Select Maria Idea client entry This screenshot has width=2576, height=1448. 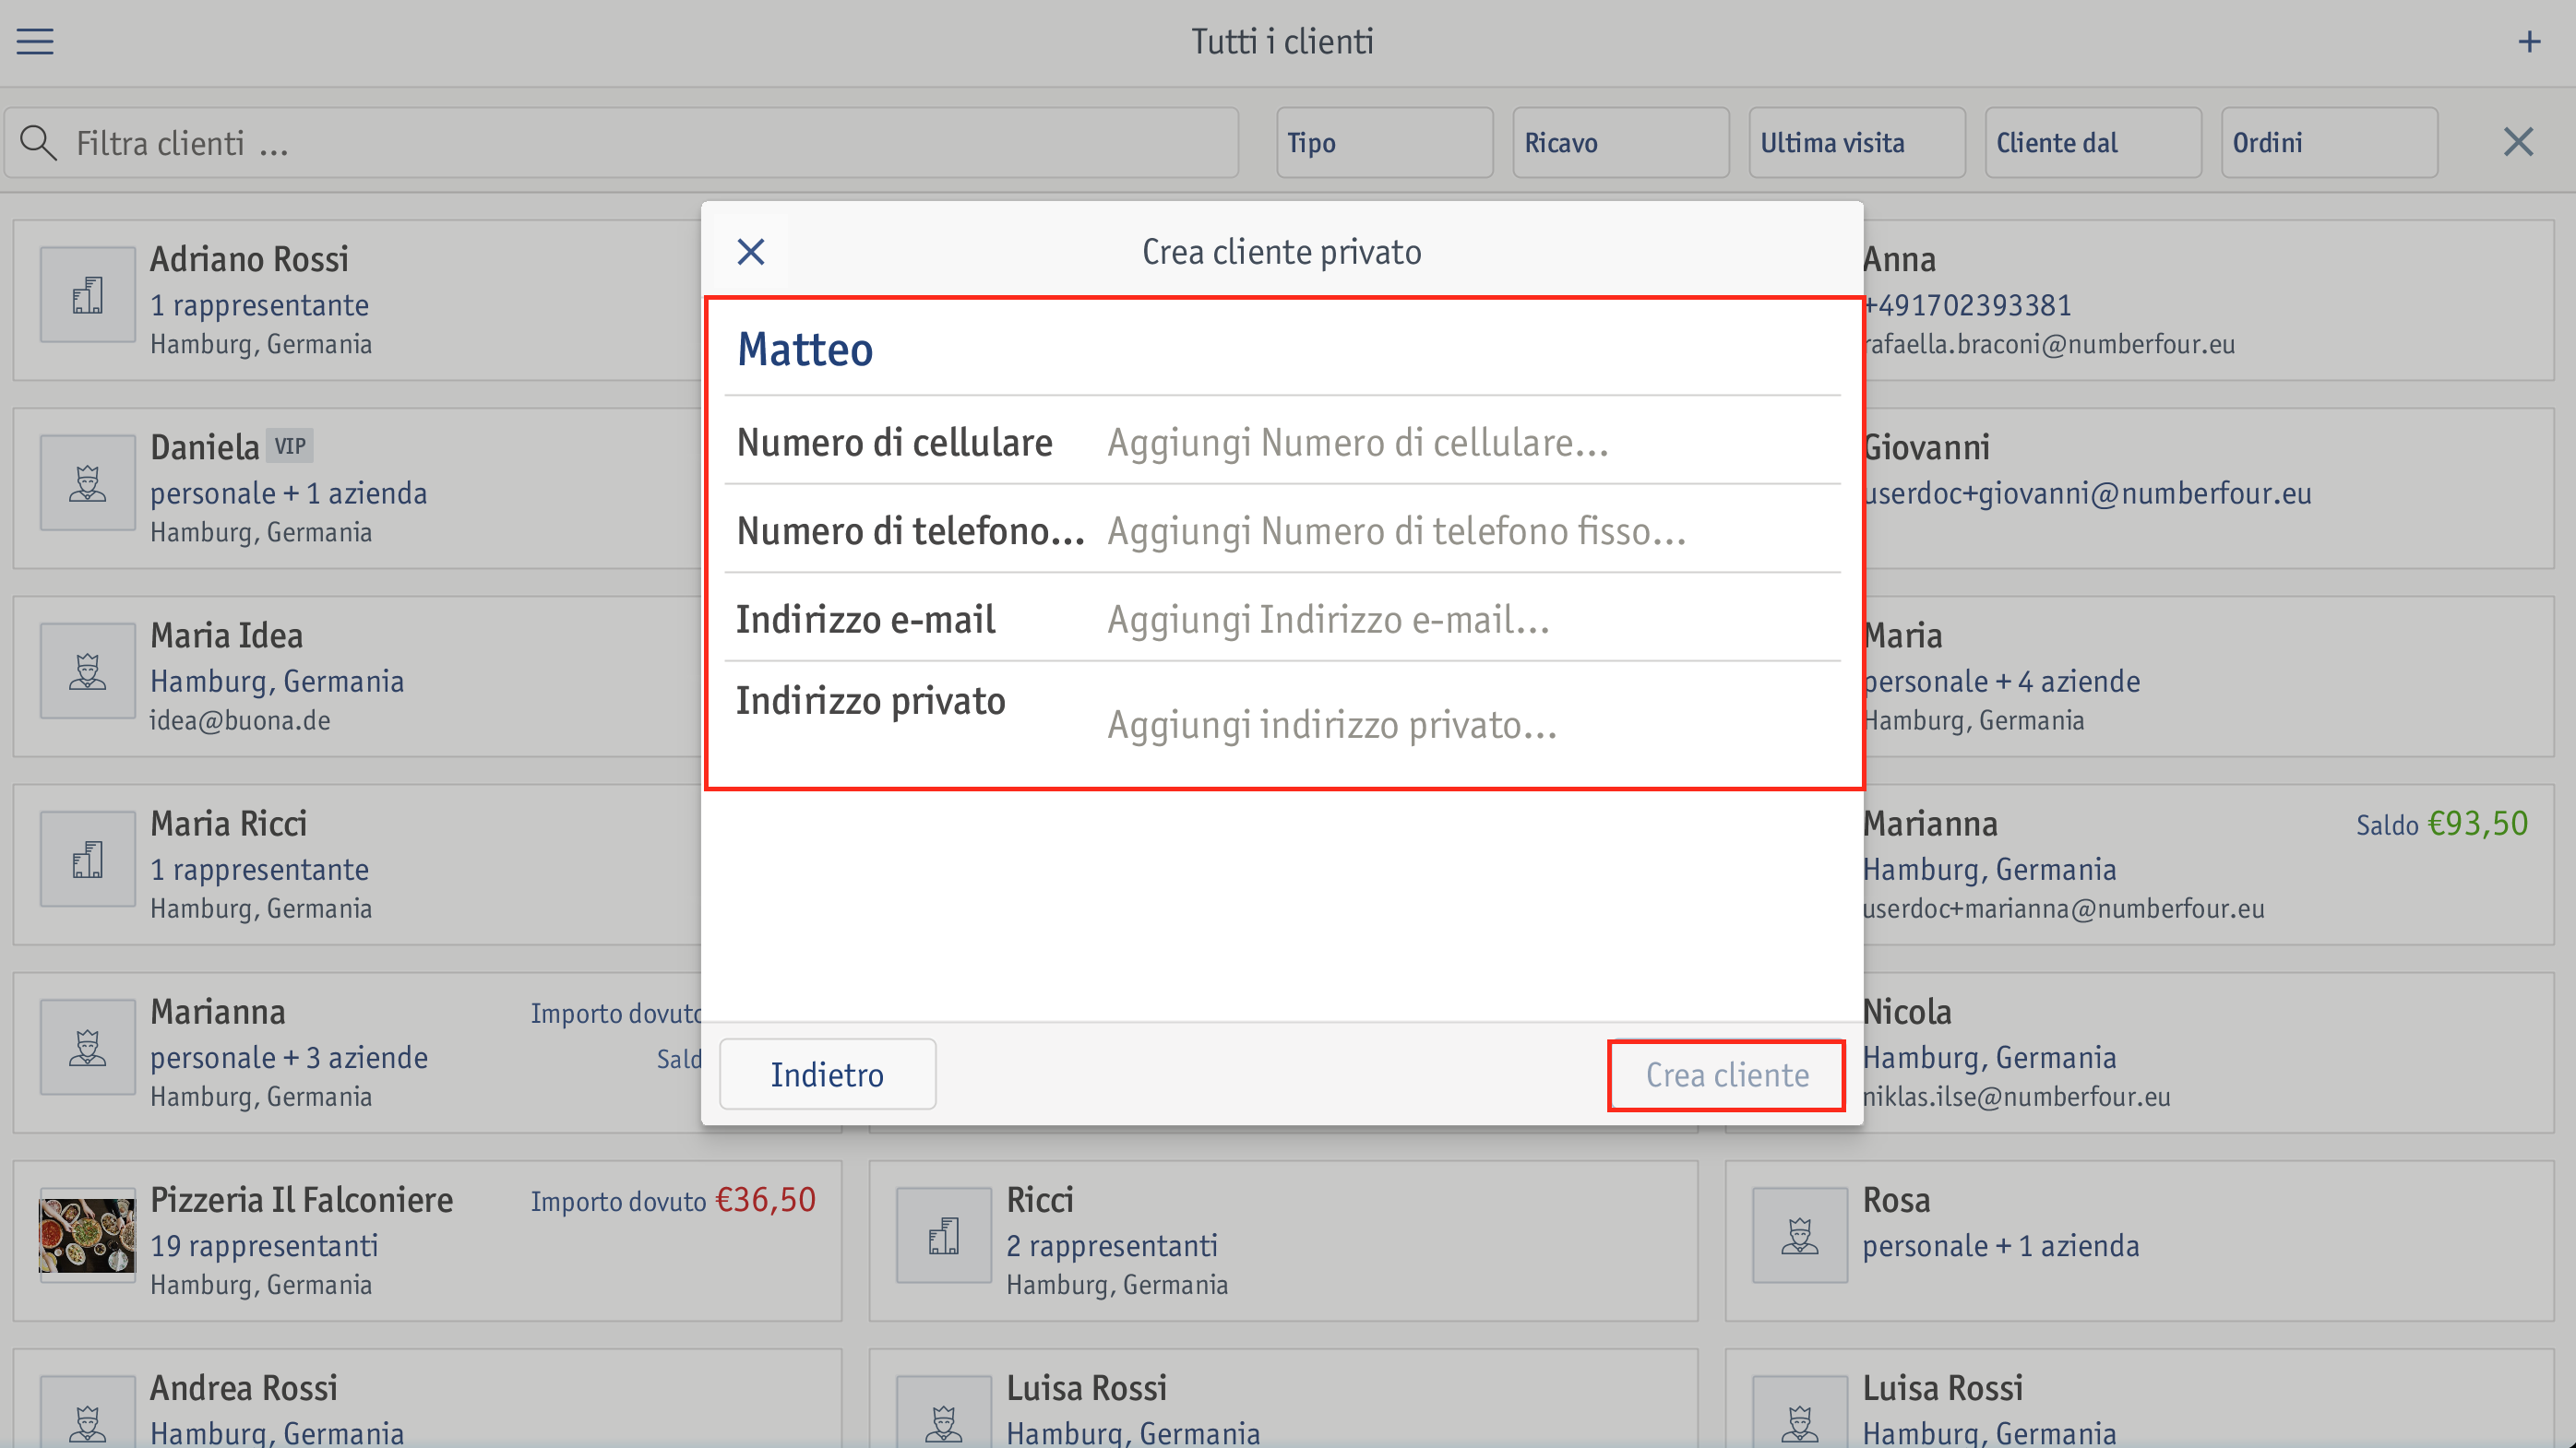coord(357,677)
